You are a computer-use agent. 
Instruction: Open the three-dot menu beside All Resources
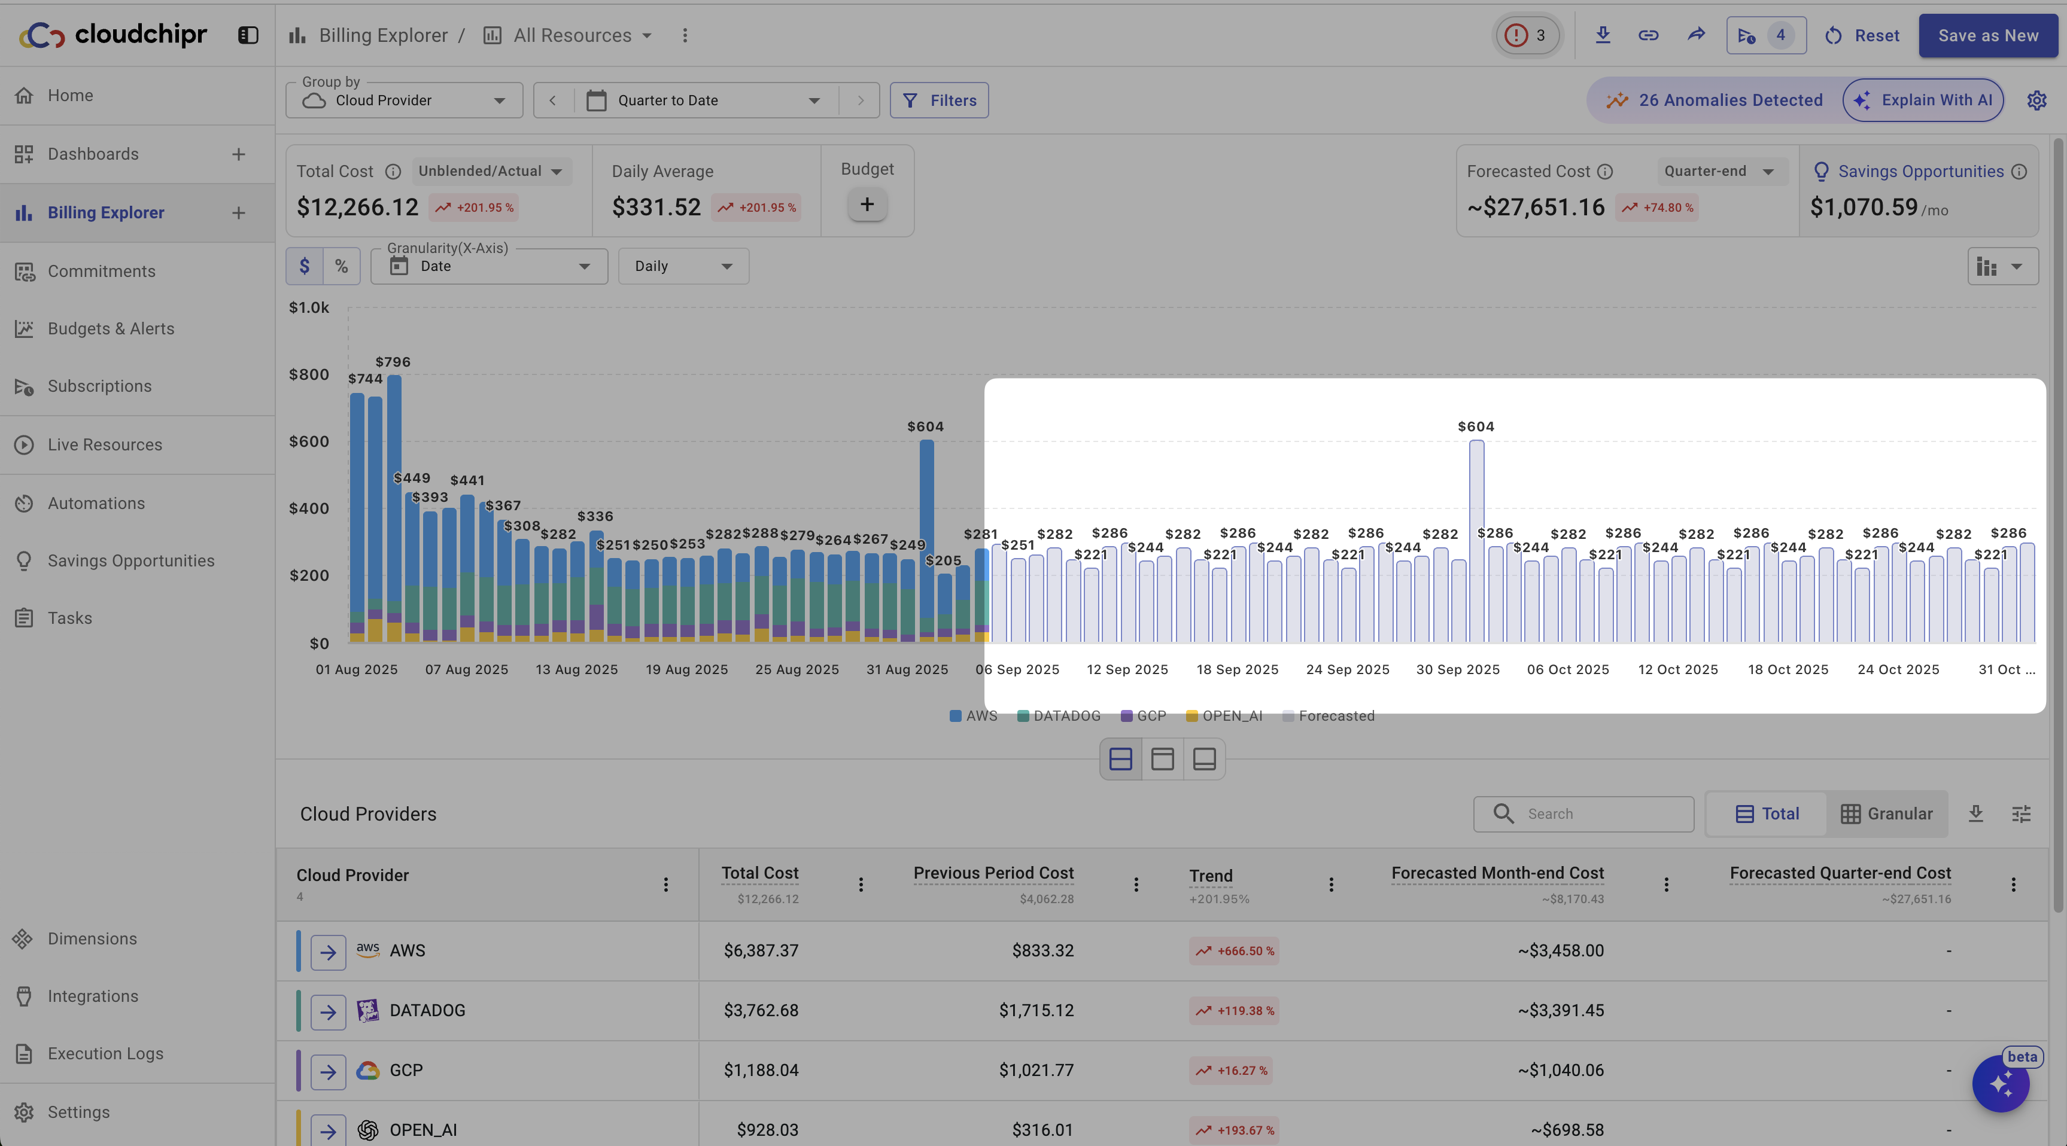coord(685,35)
